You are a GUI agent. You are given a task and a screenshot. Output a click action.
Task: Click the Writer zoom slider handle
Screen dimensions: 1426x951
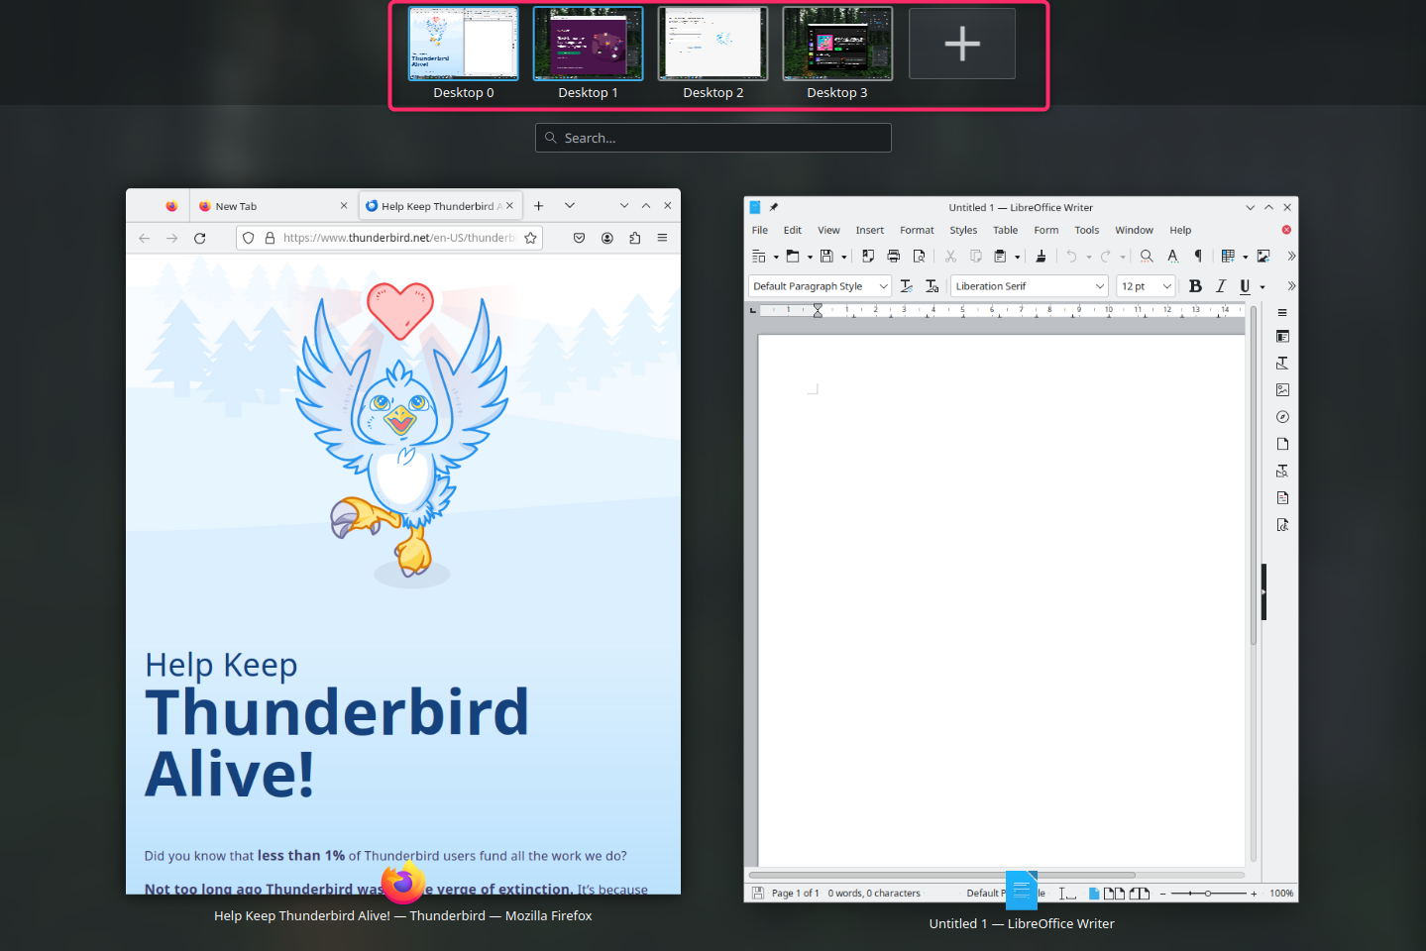pos(1208,894)
